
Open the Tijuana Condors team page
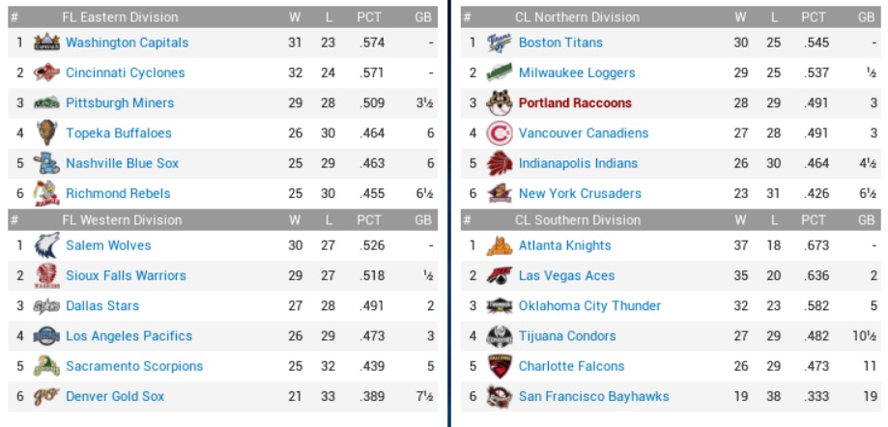567,336
